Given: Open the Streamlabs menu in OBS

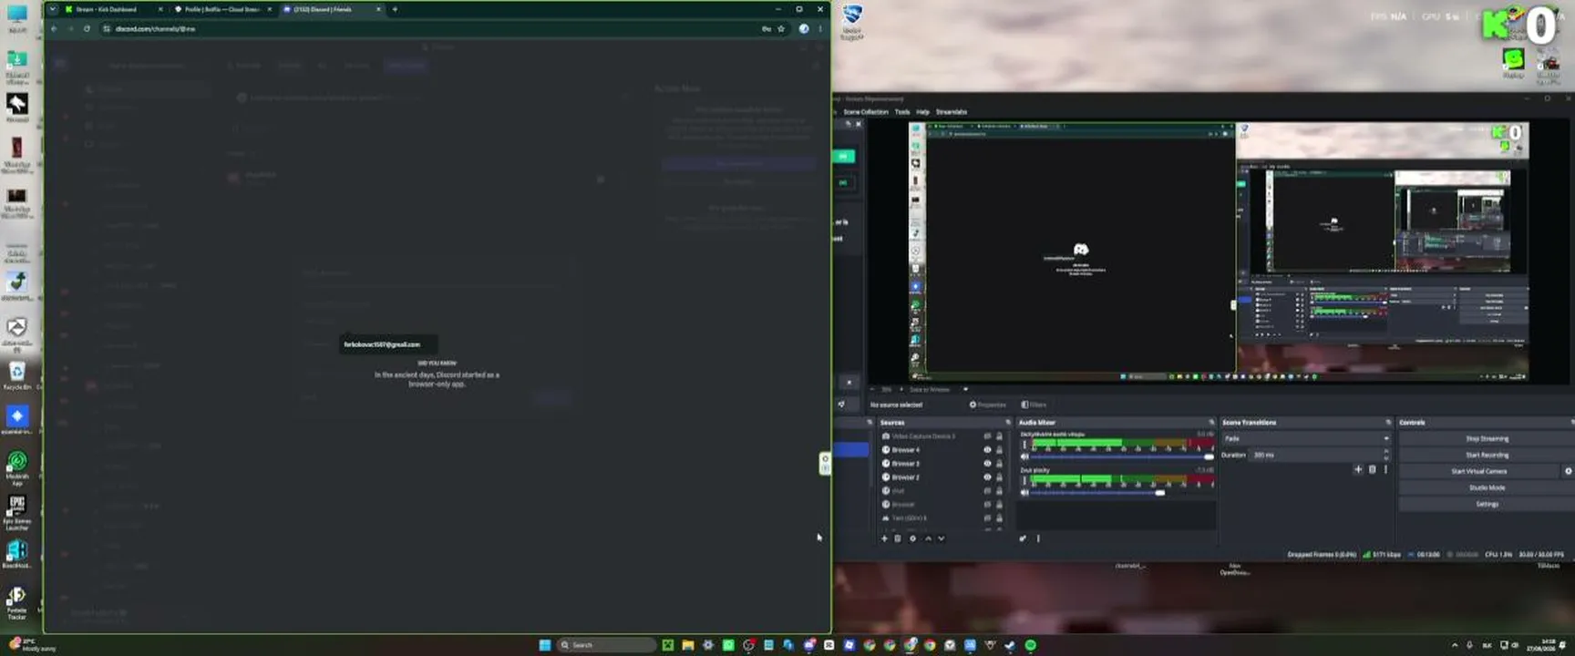Looking at the screenshot, I should pos(952,112).
